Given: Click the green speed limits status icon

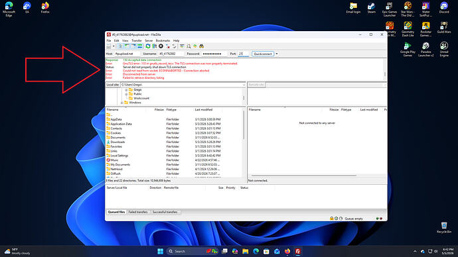Looking at the screenshot, I should pyautogui.click(x=336, y=219).
